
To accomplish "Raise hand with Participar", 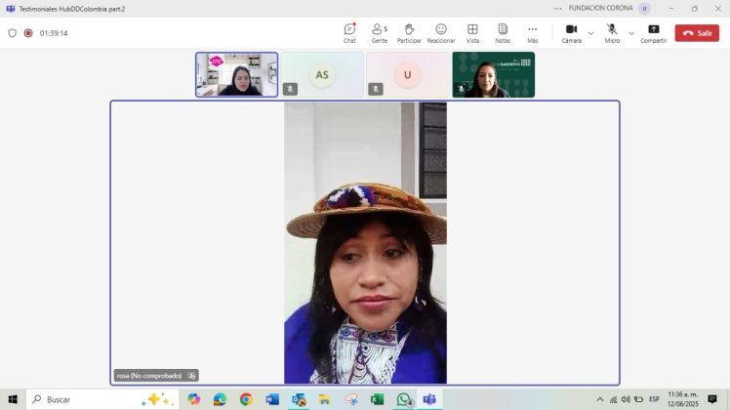I will pyautogui.click(x=409, y=33).
